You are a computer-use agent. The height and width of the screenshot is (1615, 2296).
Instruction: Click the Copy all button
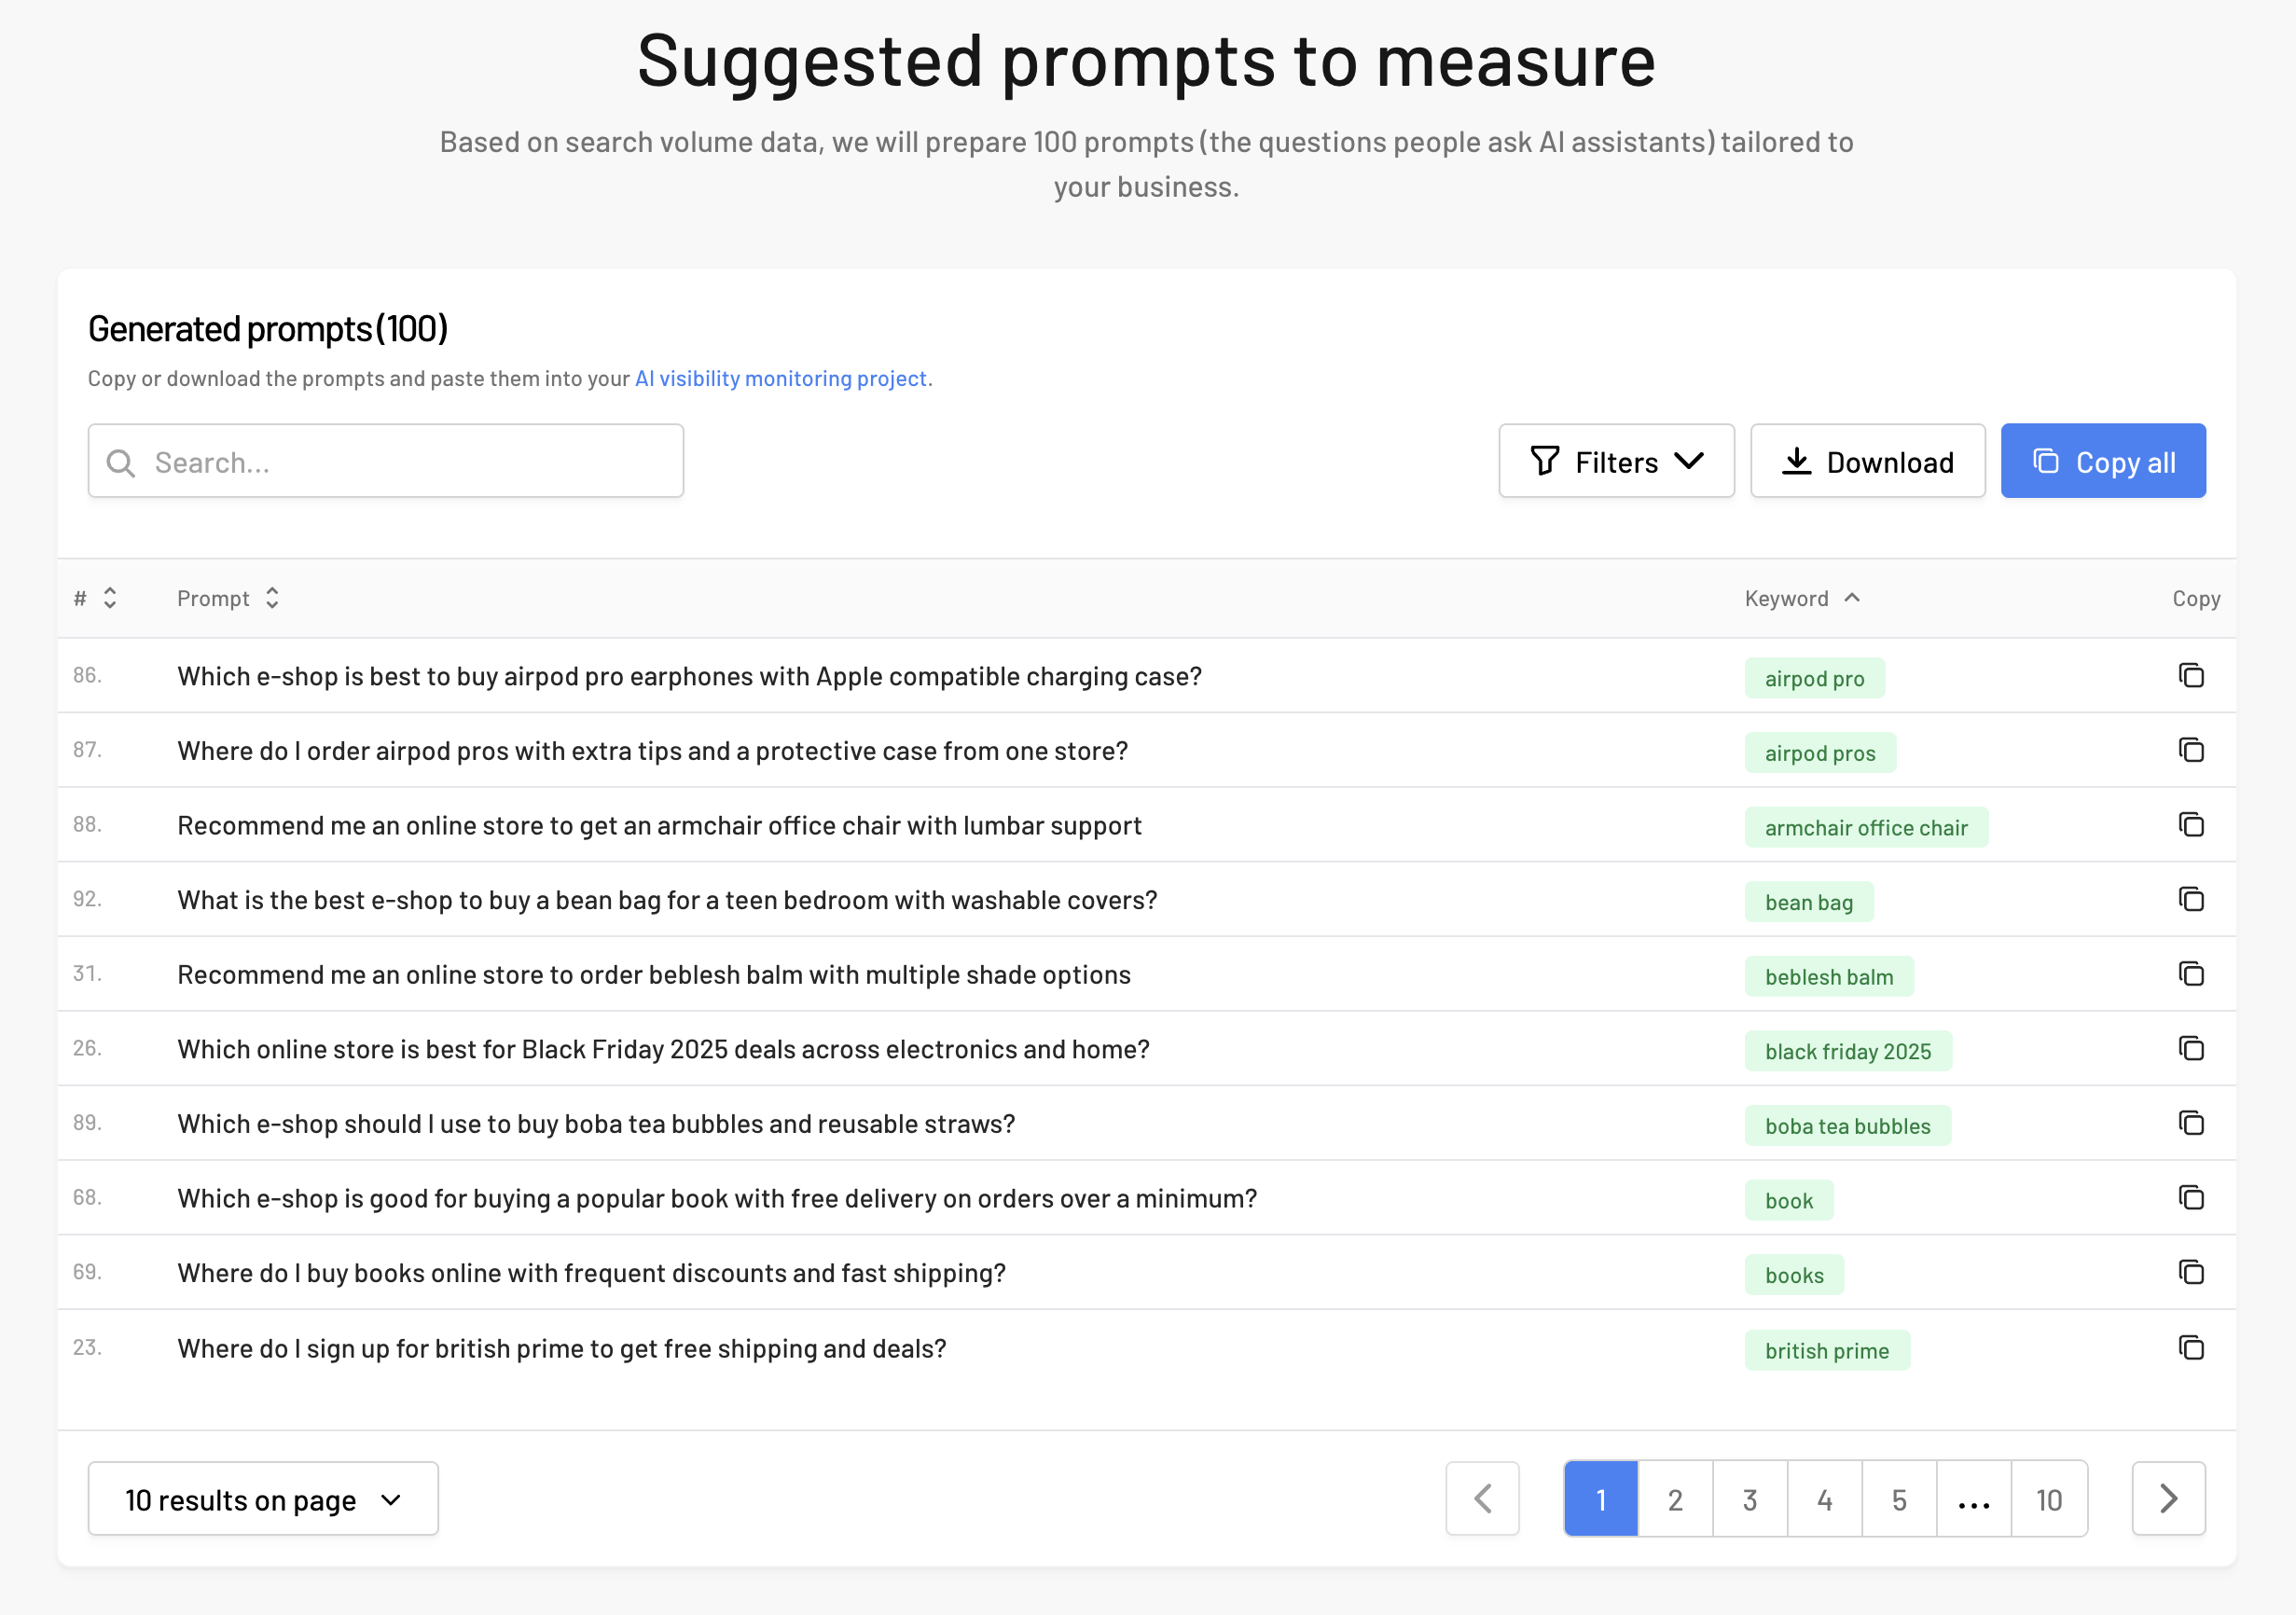pyautogui.click(x=2103, y=461)
